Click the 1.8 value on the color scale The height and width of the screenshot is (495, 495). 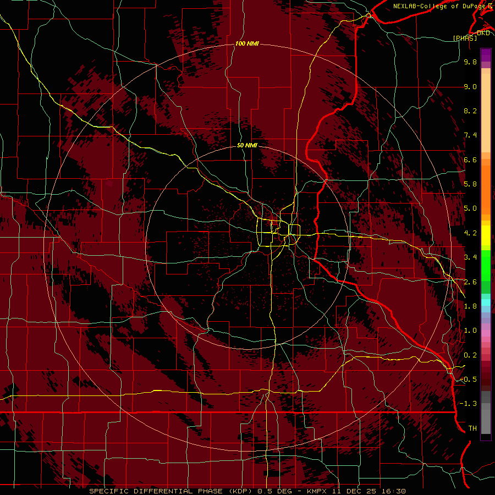click(470, 306)
